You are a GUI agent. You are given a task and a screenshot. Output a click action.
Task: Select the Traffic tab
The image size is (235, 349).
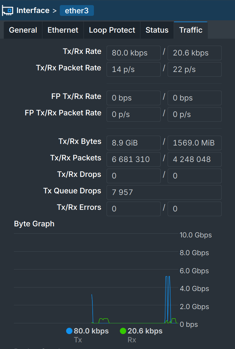[191, 30]
